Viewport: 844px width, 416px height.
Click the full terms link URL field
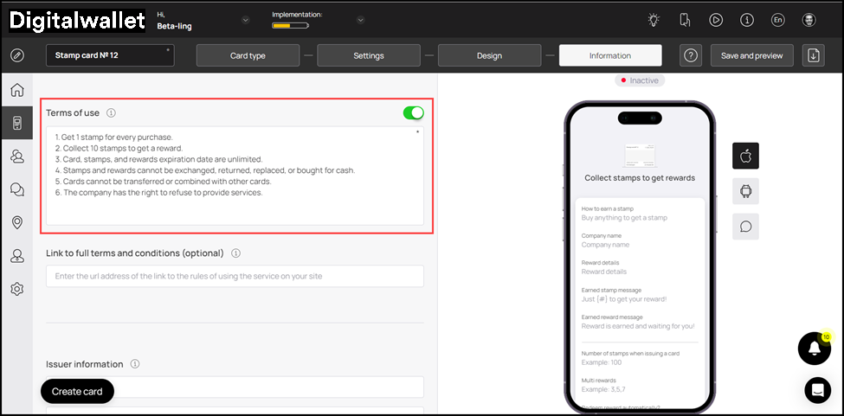point(235,276)
